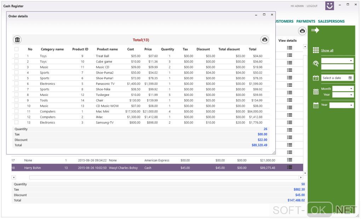Image resolution: width=361 pixels, height=219 pixels.
Task: View details of order 17
Action: click(290, 160)
